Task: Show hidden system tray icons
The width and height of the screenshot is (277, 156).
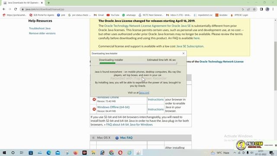Action: (x=235, y=153)
